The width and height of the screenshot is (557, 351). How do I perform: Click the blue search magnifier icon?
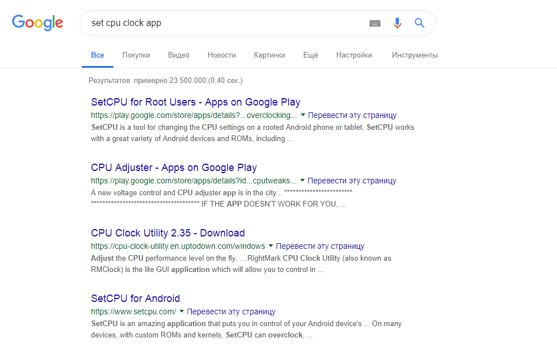pyautogui.click(x=419, y=23)
